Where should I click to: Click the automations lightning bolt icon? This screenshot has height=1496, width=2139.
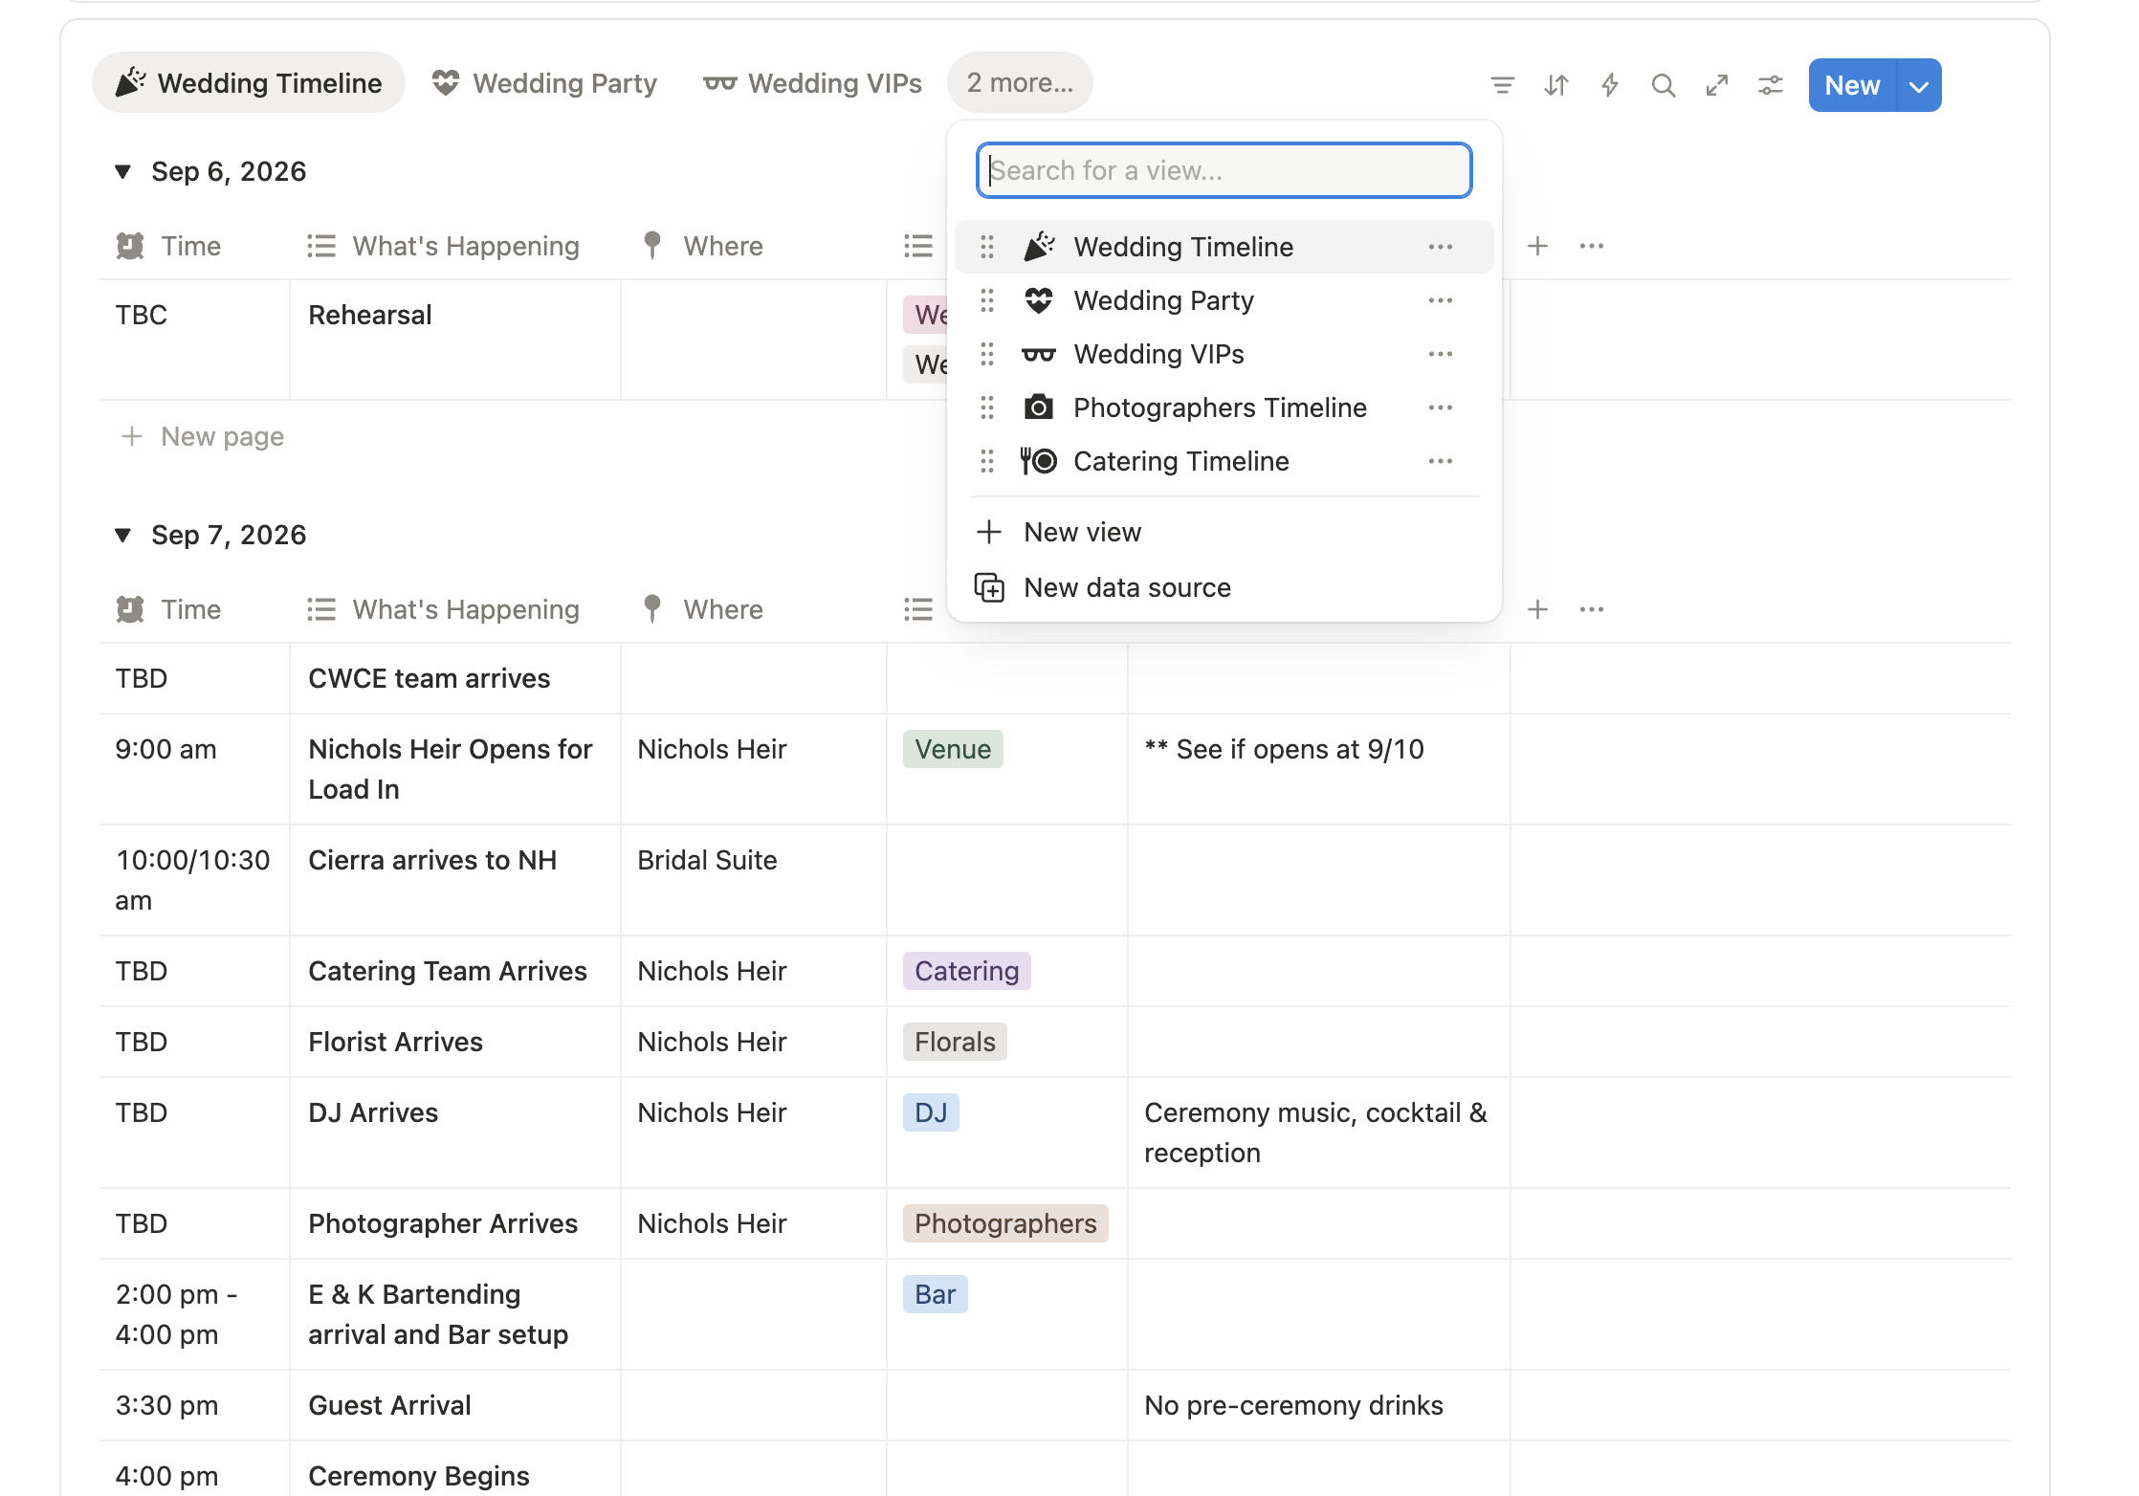[1610, 84]
